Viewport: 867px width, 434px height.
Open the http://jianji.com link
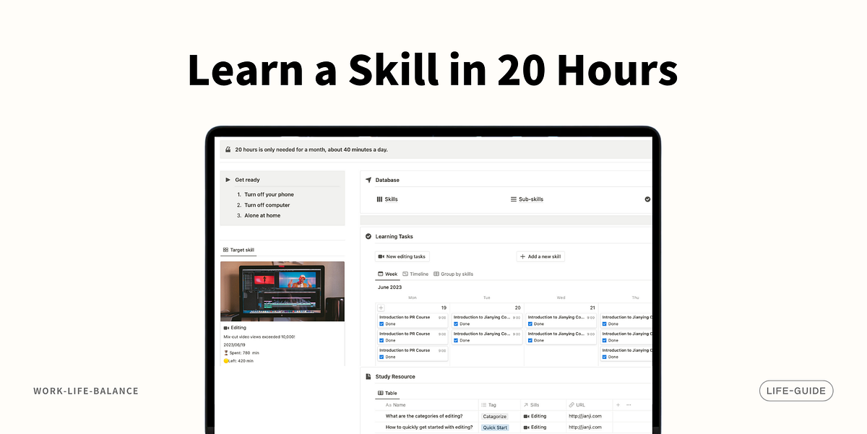(x=586, y=416)
